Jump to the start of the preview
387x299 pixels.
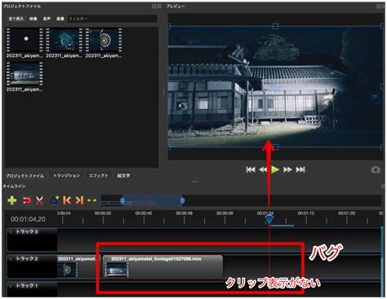pyautogui.click(x=251, y=169)
